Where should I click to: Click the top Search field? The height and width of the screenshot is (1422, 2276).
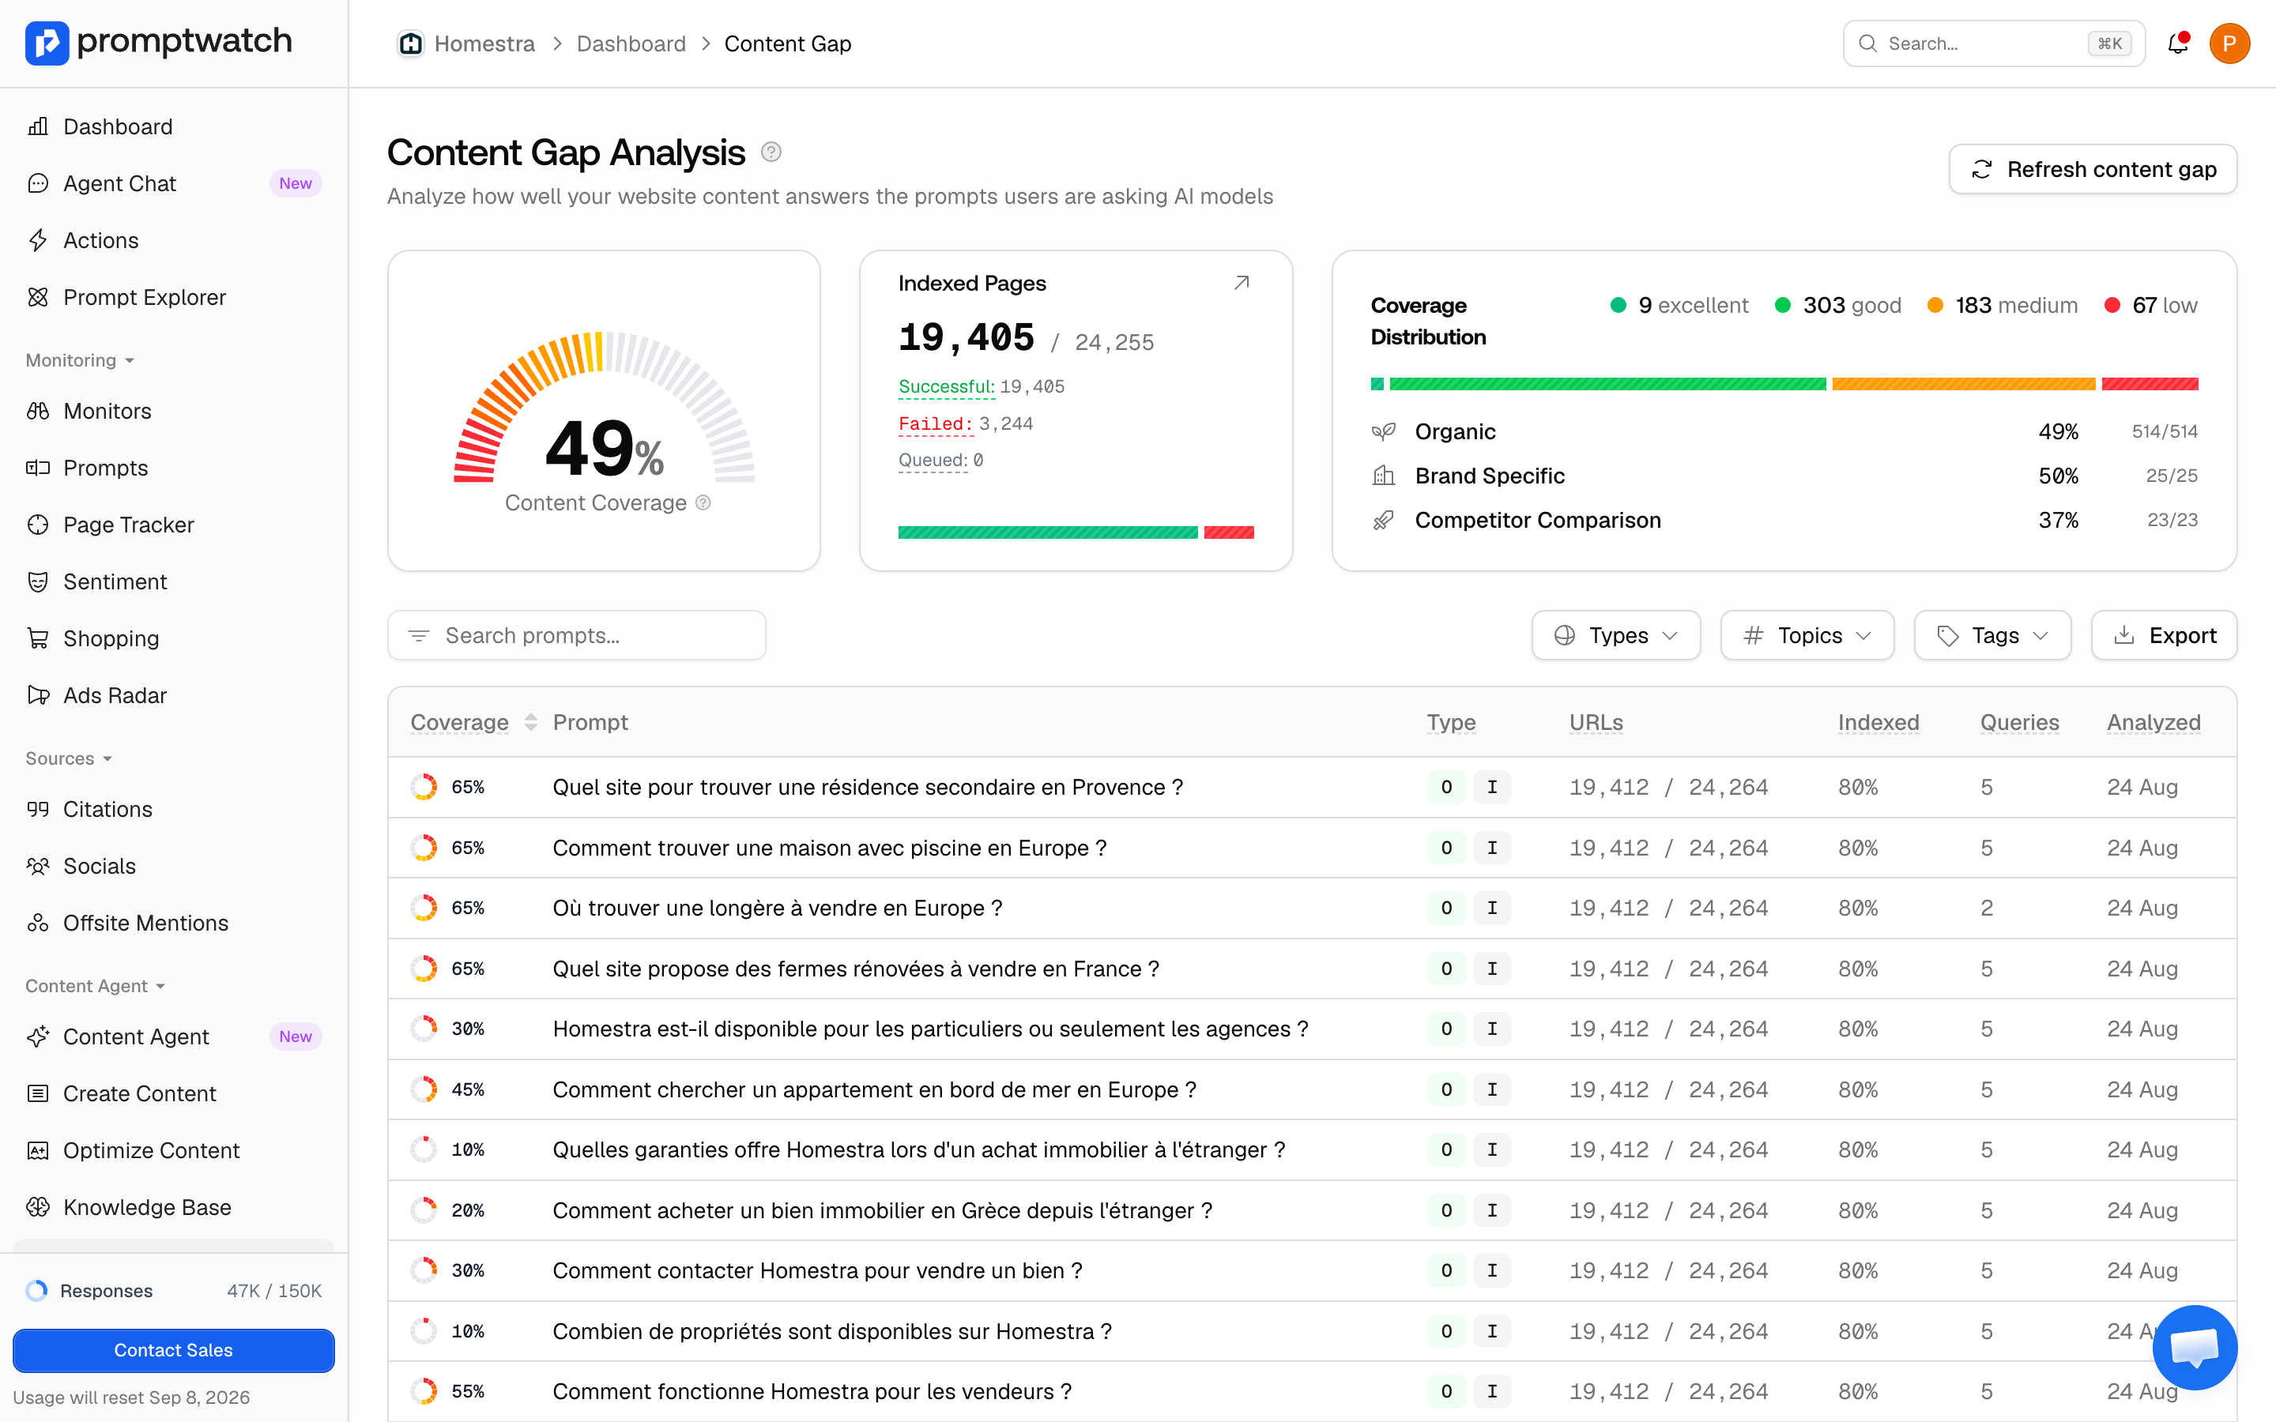tap(1994, 43)
